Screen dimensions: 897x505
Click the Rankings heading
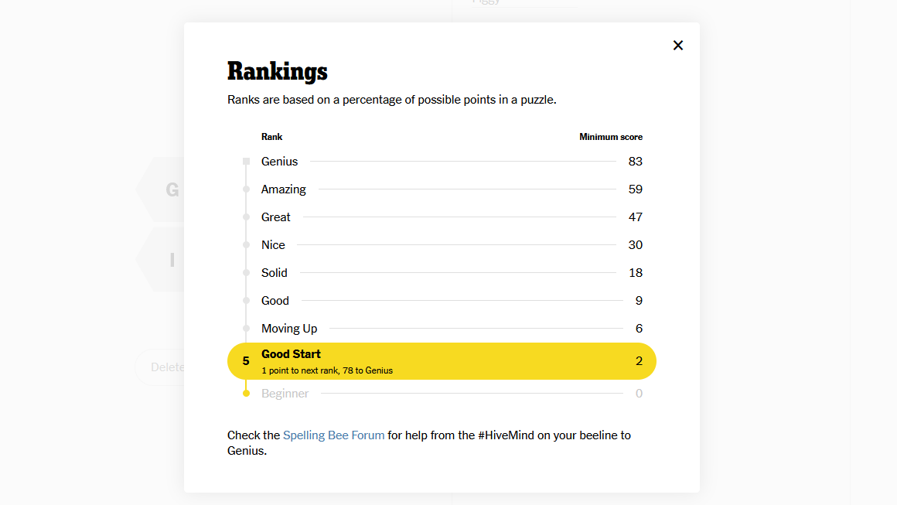pyautogui.click(x=277, y=72)
